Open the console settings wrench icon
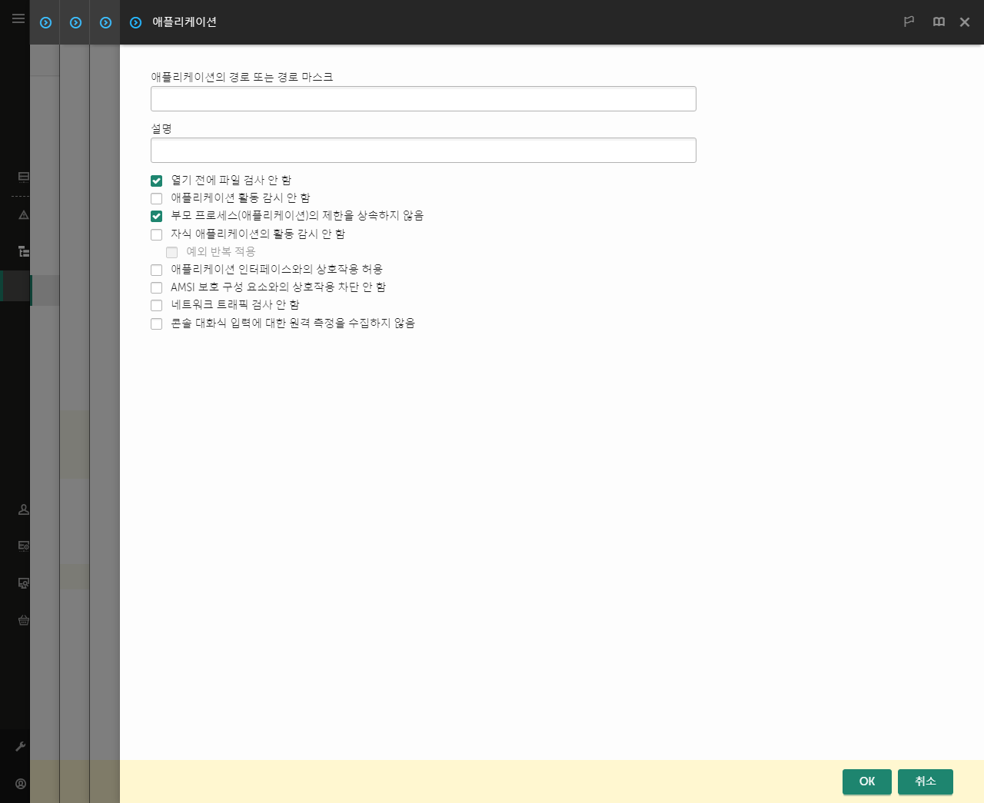The height and width of the screenshot is (803, 984). pos(23,746)
